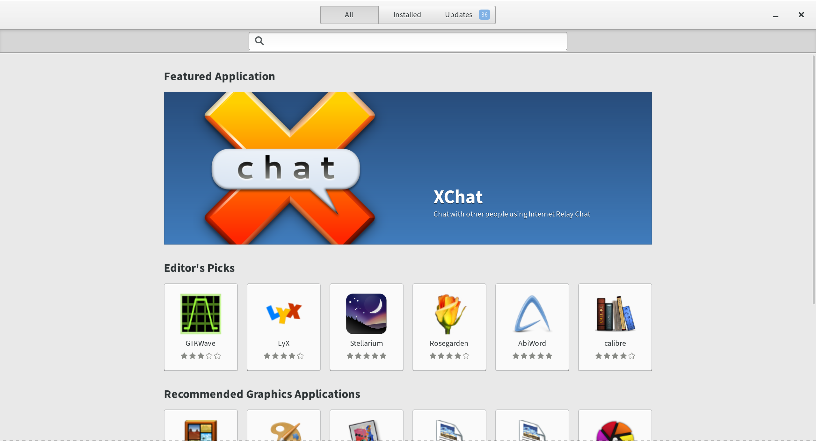The height and width of the screenshot is (441, 816).
Task: Switch to the All tab
Action: tap(349, 15)
